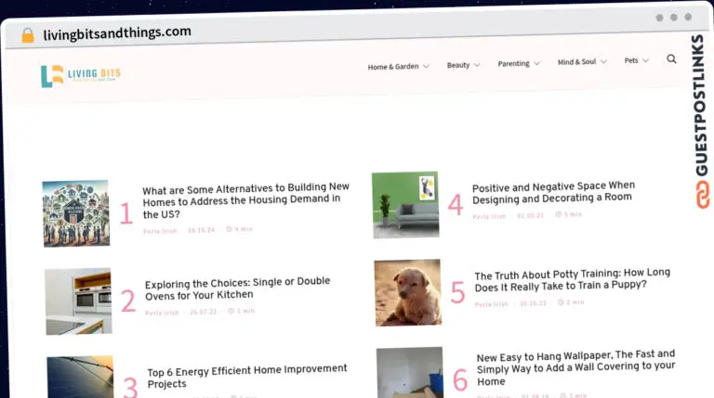Click the padlock icon in address bar

[x=28, y=35]
